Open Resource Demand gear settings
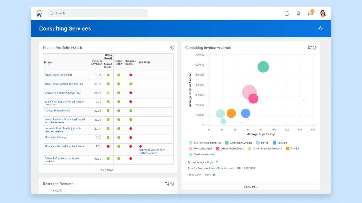The width and height of the screenshot is (362, 203). click(x=172, y=184)
